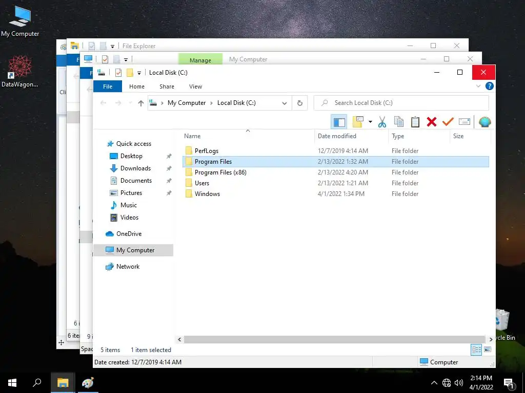
Task: Open the File tab
Action: click(x=108, y=86)
